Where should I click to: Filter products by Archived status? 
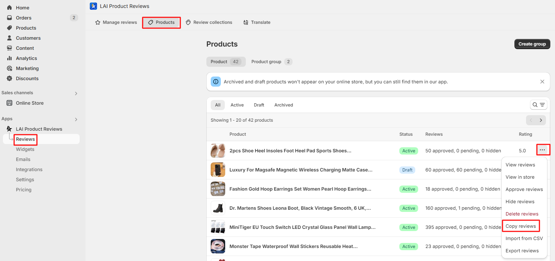tap(283, 105)
